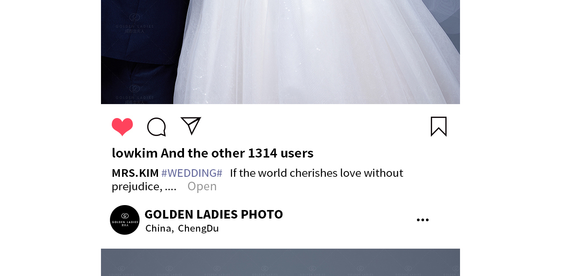Unlike the post via red heart icon
Image resolution: width=561 pixels, height=276 pixels.
[122, 127]
